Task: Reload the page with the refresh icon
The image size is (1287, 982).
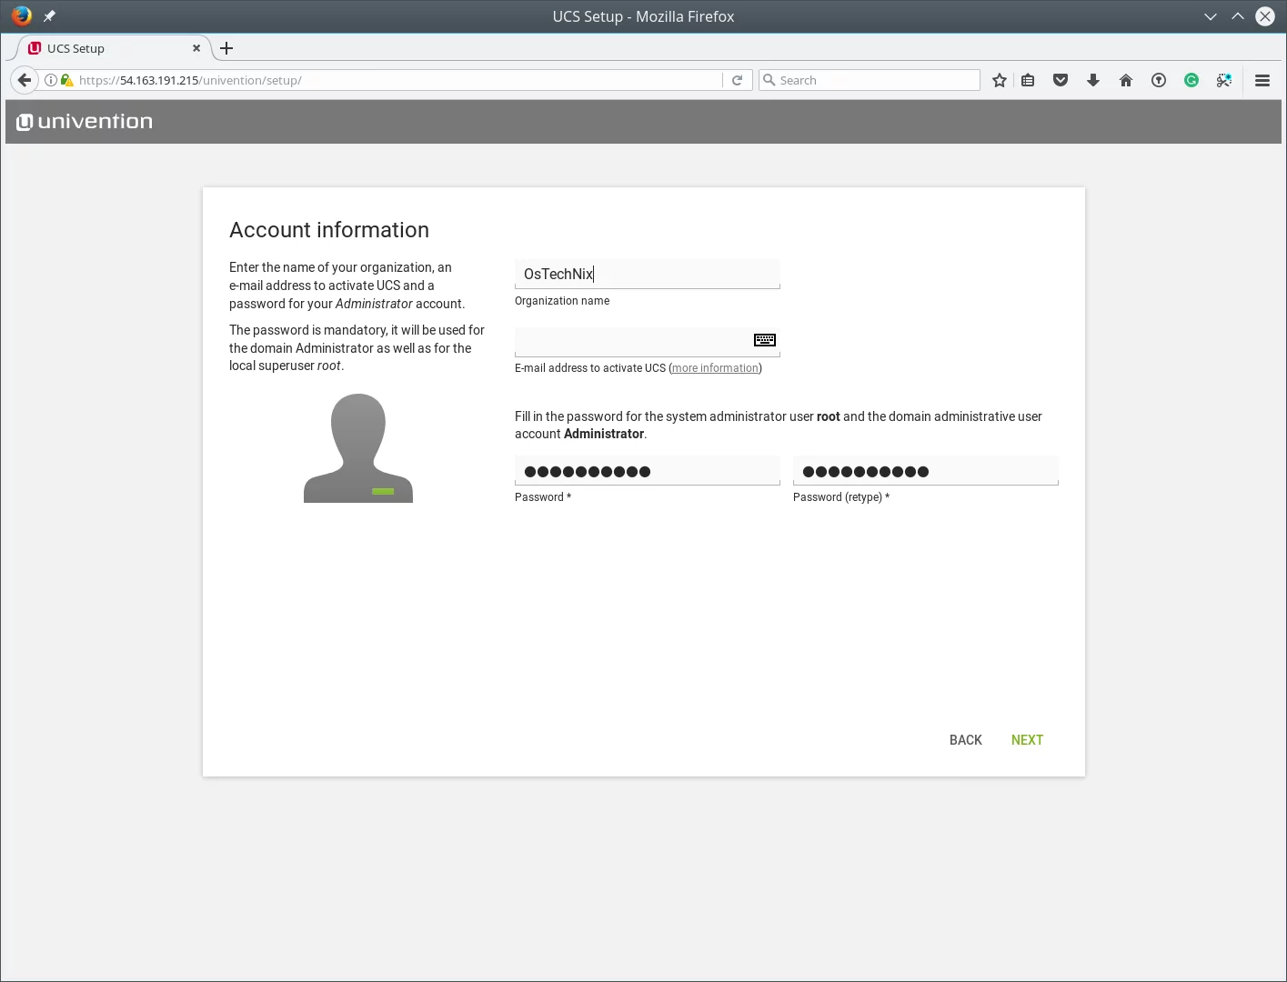Action: tap(738, 80)
